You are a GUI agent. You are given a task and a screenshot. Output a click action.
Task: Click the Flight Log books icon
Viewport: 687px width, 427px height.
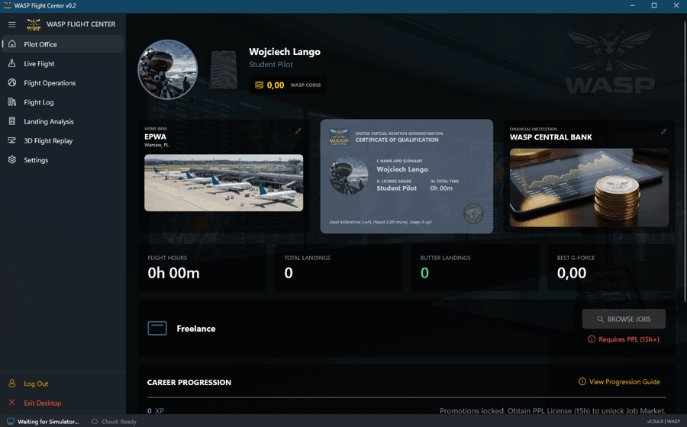12,102
